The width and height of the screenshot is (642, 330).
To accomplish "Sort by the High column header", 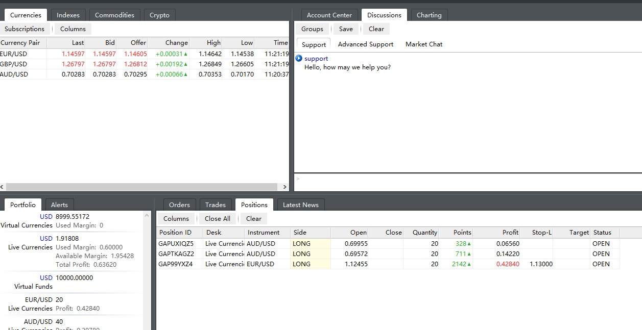I will pos(206,43).
